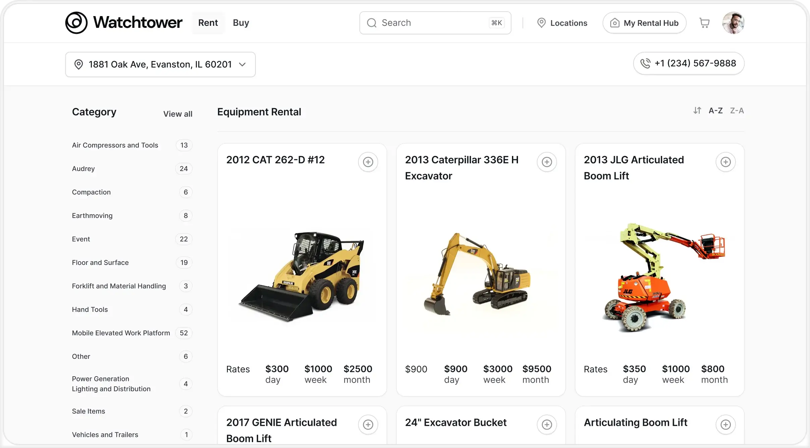
Task: Add Caterpillar 336E H Excavator via plus icon
Action: click(x=546, y=162)
